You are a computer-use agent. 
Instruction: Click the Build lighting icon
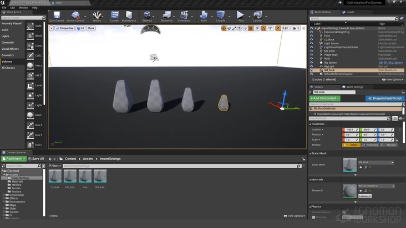click(204, 15)
